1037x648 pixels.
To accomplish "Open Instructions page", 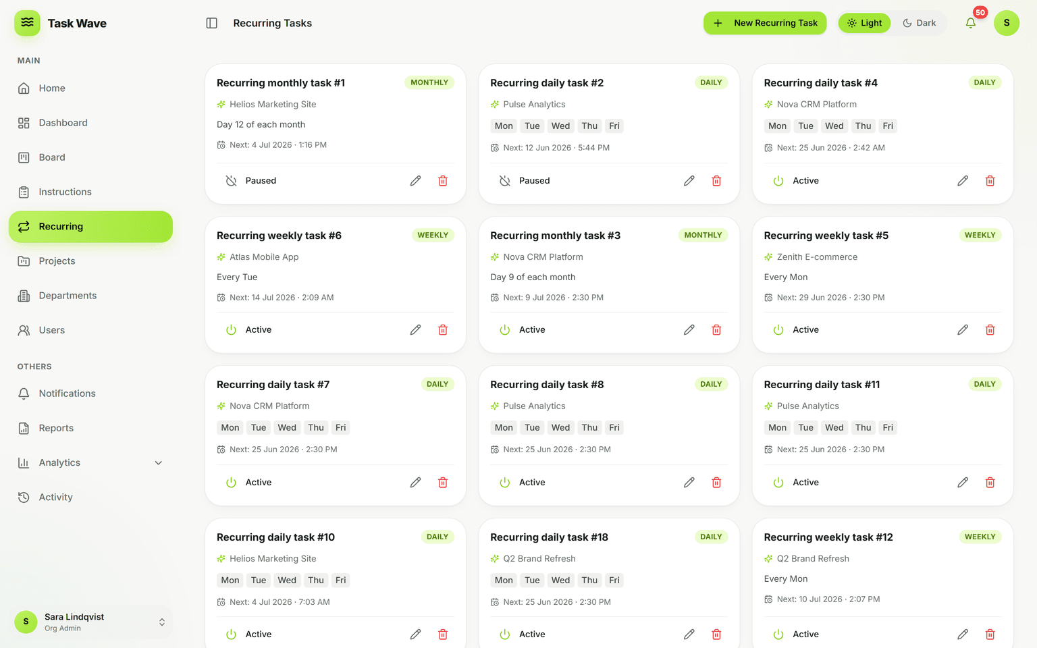I will (x=90, y=192).
